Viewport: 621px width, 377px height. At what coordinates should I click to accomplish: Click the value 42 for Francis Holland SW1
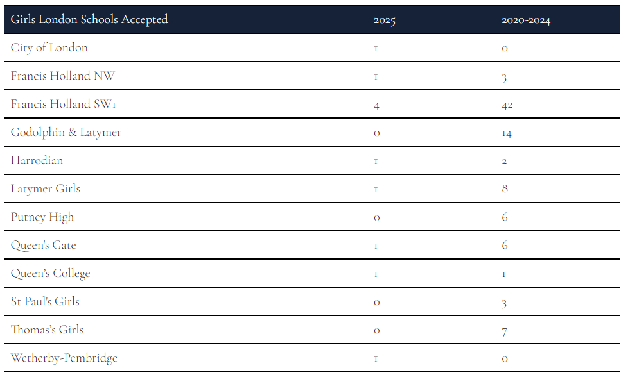[x=507, y=105]
